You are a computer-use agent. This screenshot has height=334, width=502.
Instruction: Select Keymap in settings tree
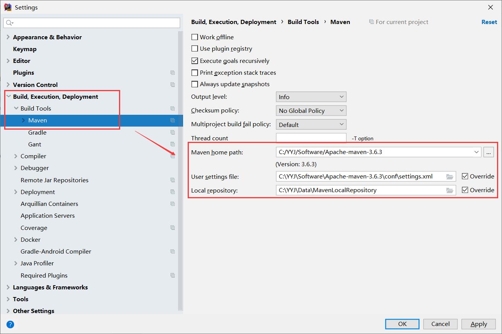click(25, 49)
